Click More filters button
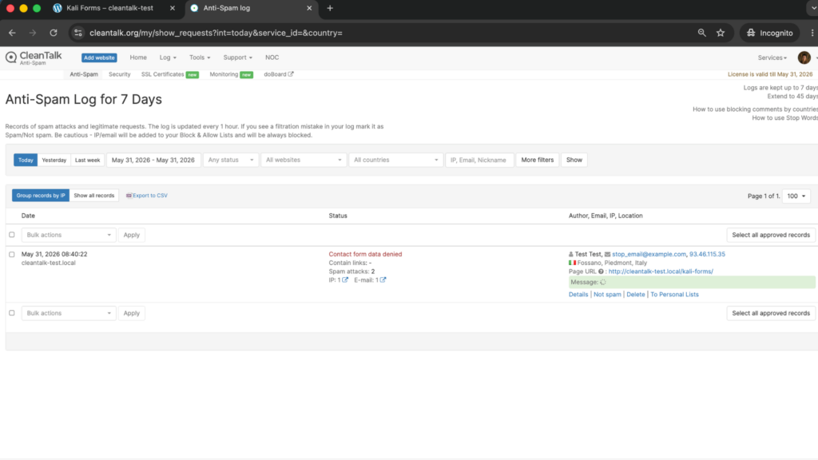Screen dimensions: 818x460 (537, 160)
